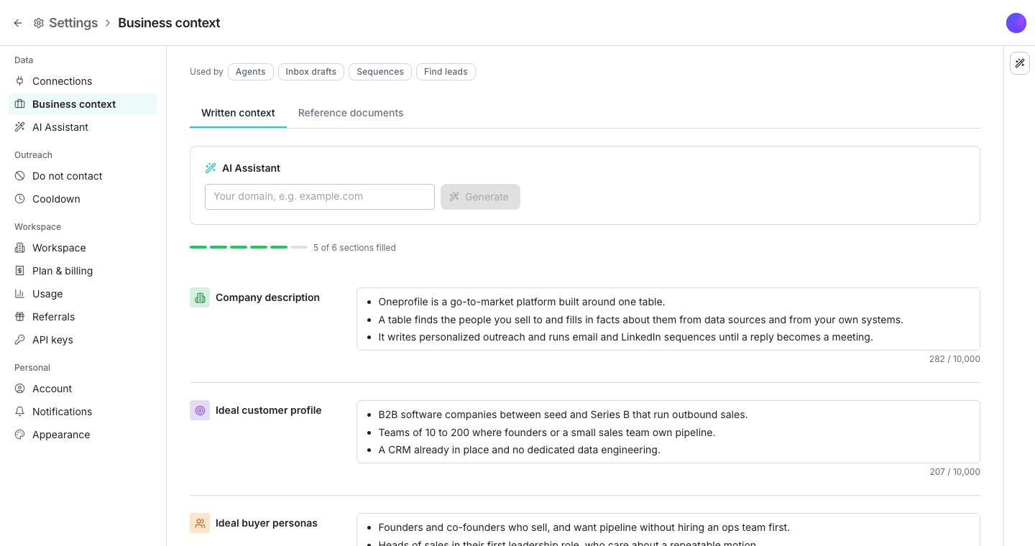This screenshot has height=546, width=1035.
Task: Go to Plan & billing page
Action: point(83,271)
